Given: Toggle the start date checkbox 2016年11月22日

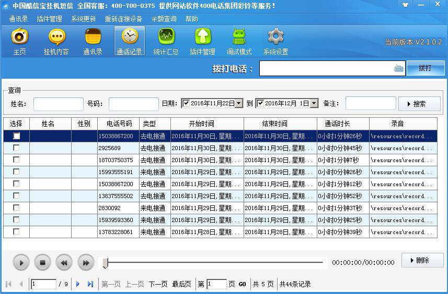Looking at the screenshot, I should coord(186,103).
